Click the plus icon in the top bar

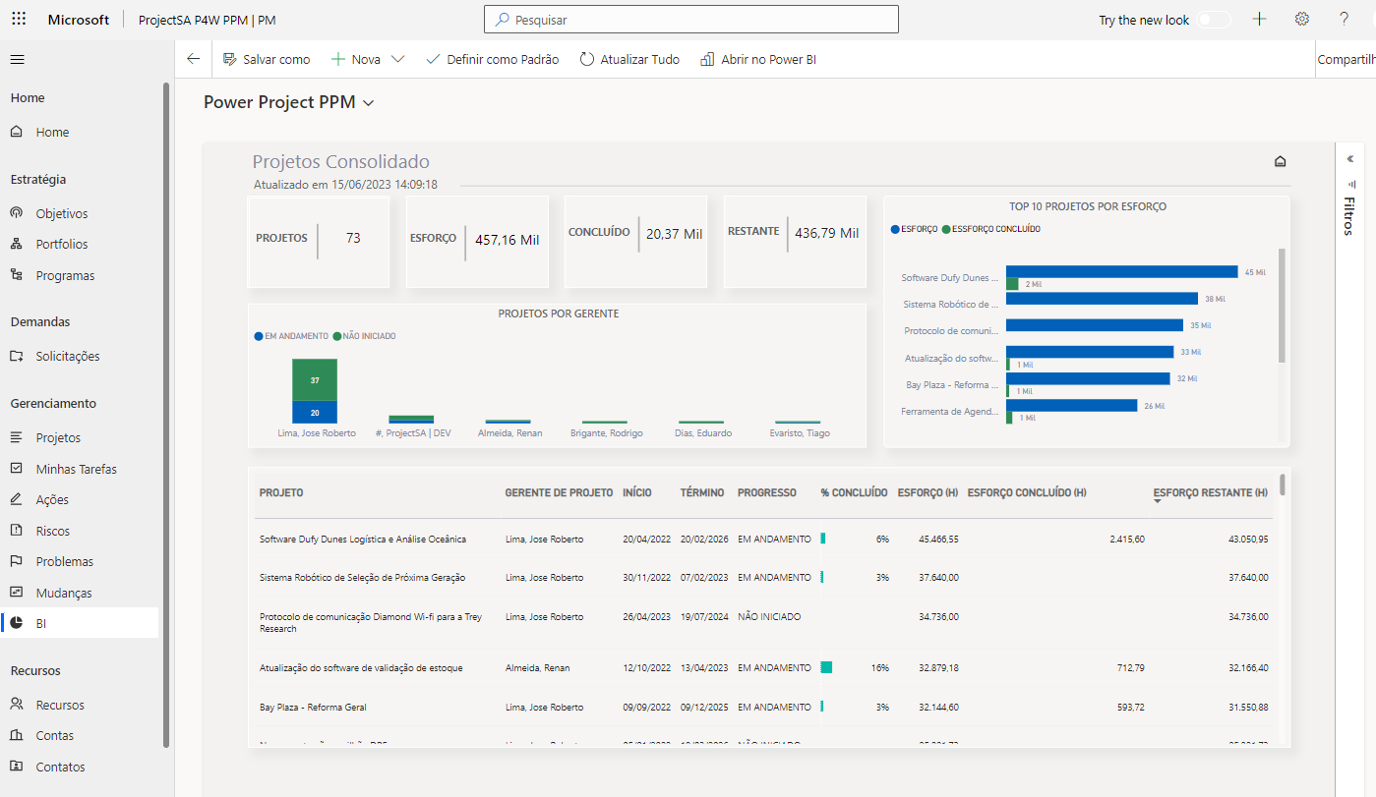pyautogui.click(x=1260, y=20)
